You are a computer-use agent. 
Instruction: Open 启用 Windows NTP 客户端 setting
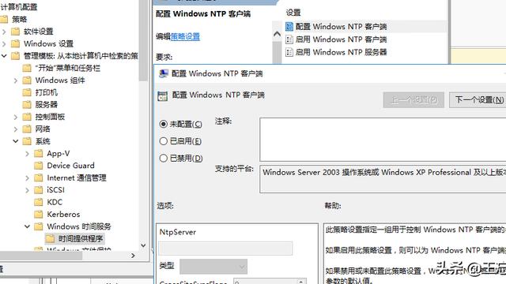tap(341, 39)
